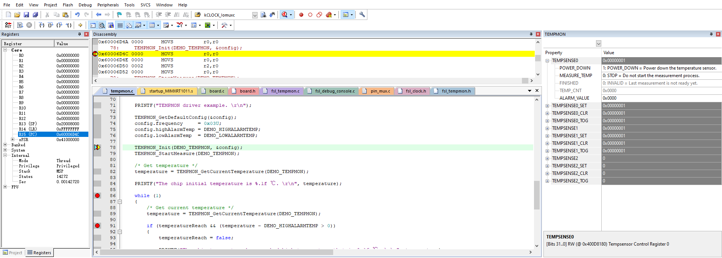This screenshot has width=722, height=258.
Task: Open the Watch windows icon
Action: coord(138,25)
